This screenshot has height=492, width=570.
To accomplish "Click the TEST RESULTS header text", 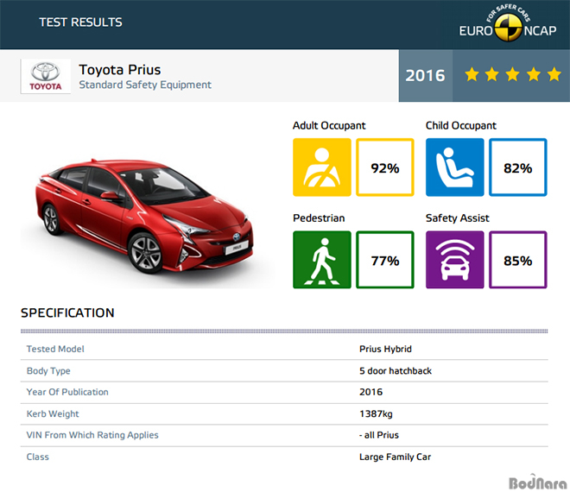I will [x=80, y=22].
